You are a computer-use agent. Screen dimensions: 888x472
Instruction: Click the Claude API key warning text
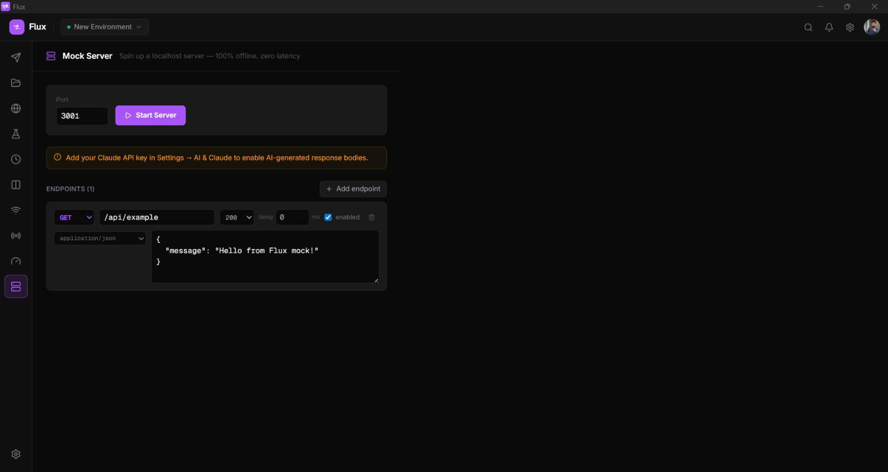(217, 158)
